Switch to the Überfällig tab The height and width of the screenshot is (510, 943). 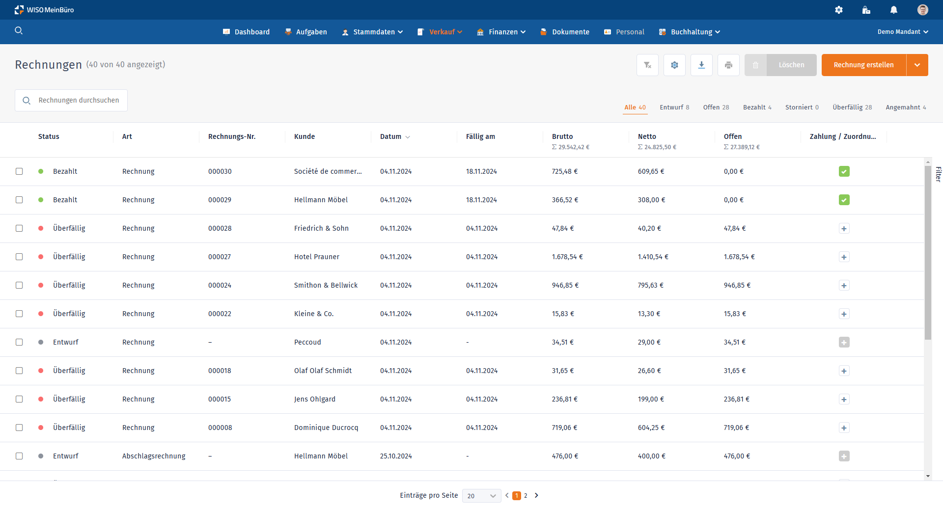tap(852, 107)
